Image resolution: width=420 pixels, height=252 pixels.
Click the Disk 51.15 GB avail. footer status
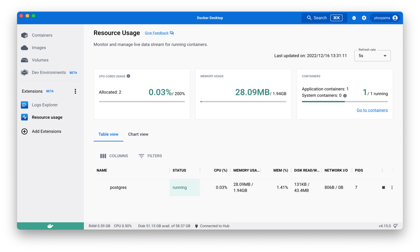(x=164, y=226)
